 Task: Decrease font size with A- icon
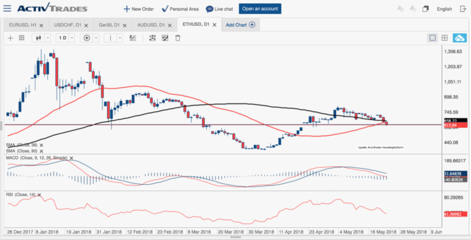(x=413, y=9)
